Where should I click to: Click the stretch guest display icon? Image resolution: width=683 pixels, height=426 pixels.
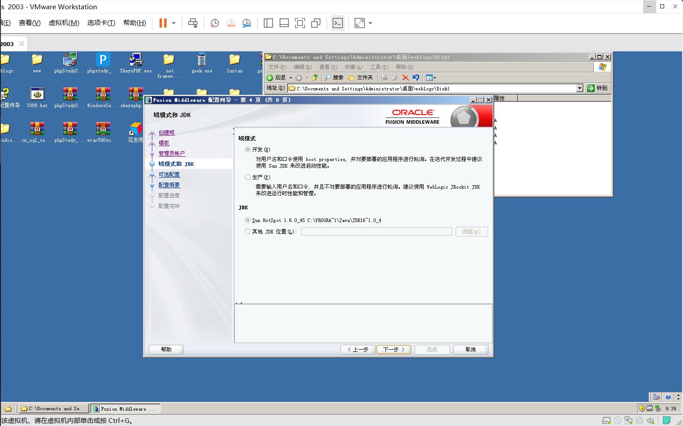click(359, 23)
